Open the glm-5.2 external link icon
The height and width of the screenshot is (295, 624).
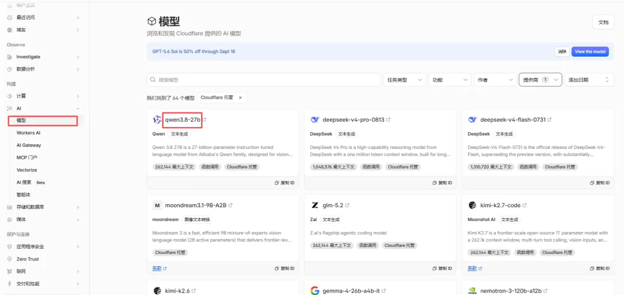point(347,206)
